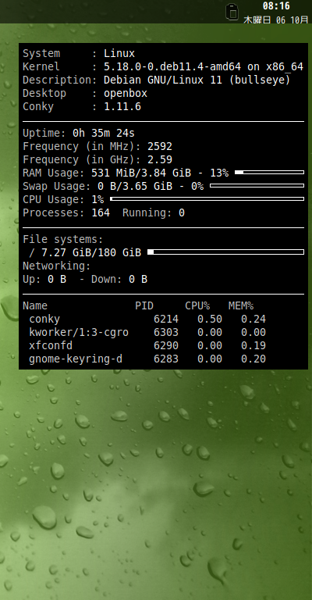Screen dimensions: 312x600
Task: Click the RAM Usage progress bar
Action: (x=269, y=173)
